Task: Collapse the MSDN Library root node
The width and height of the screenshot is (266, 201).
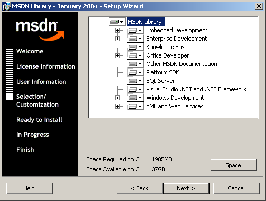Action: [x=99, y=22]
